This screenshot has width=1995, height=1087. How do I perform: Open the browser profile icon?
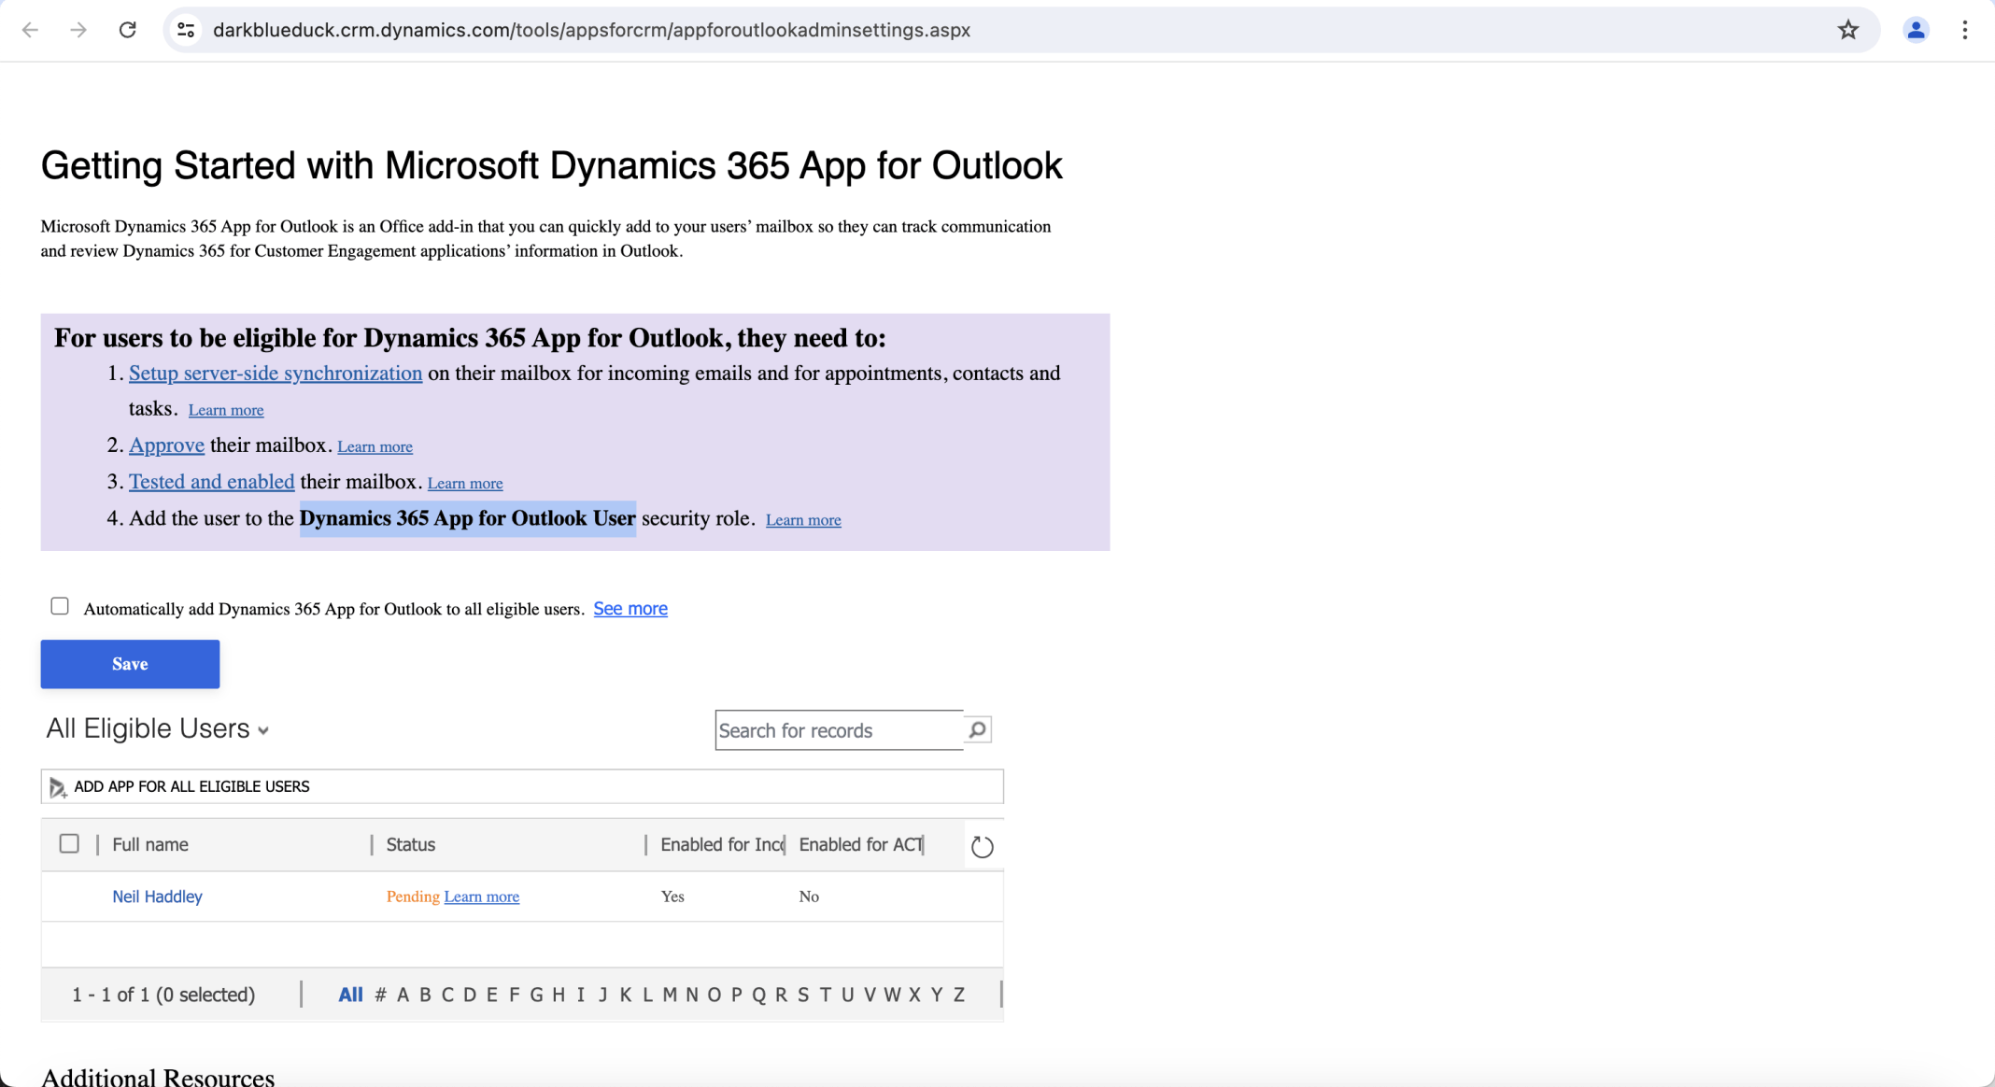[x=1915, y=30]
